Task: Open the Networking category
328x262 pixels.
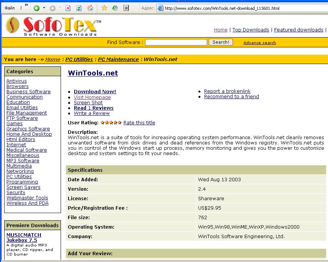Action: pos(20,171)
